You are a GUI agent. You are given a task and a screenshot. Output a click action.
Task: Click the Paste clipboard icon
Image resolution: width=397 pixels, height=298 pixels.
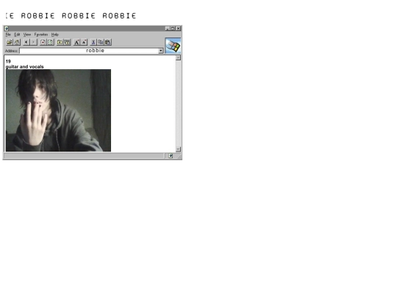tap(108, 42)
